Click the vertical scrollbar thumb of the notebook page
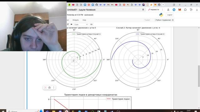This screenshot has height=112, width=200. coord(199,76)
